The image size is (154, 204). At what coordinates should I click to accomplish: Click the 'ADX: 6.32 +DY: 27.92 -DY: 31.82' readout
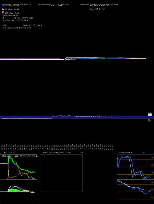20,156
